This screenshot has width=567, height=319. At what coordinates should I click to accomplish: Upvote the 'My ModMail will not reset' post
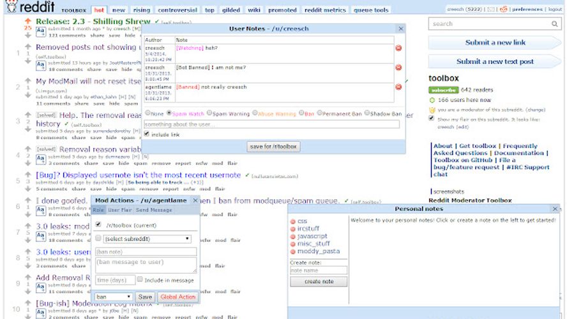[28, 80]
